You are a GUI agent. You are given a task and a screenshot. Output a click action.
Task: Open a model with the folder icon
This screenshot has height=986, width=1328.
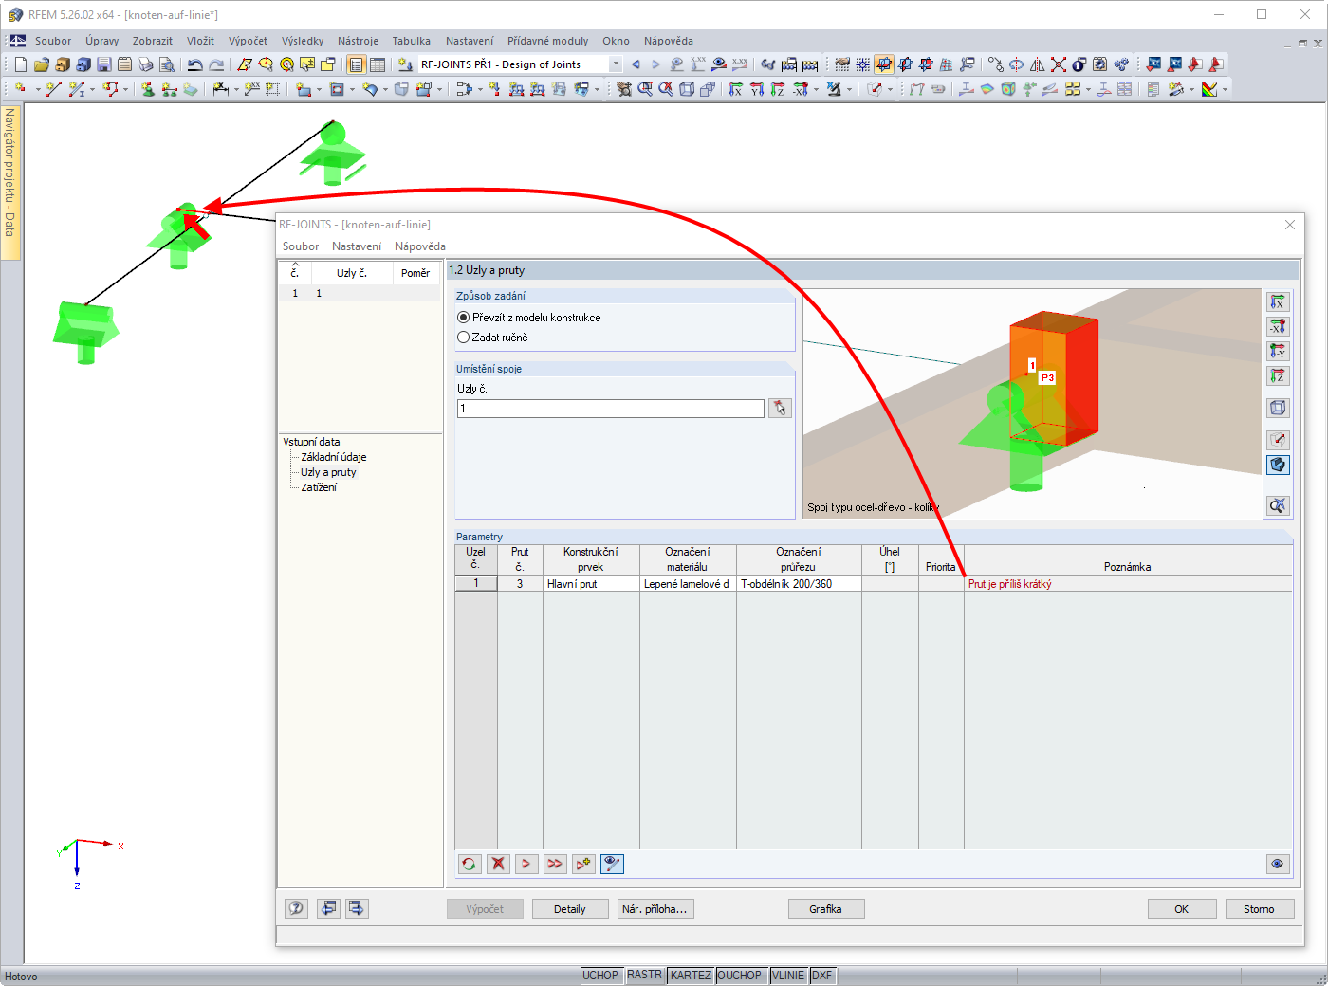pos(42,64)
